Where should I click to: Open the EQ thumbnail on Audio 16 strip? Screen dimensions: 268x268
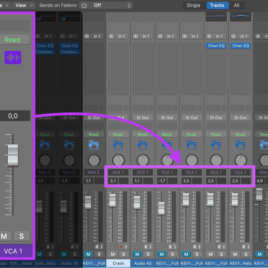69,16
